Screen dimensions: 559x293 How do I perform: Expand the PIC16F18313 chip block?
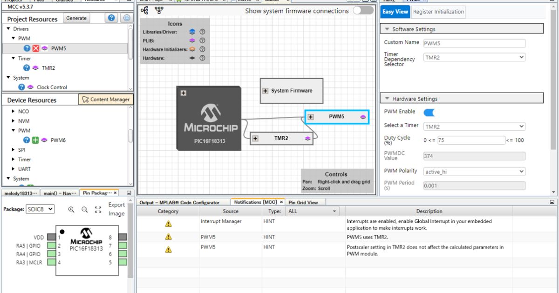[x=184, y=93]
